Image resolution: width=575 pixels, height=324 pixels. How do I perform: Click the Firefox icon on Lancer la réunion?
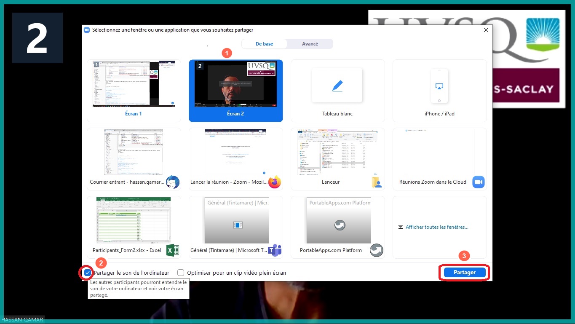[x=274, y=182]
